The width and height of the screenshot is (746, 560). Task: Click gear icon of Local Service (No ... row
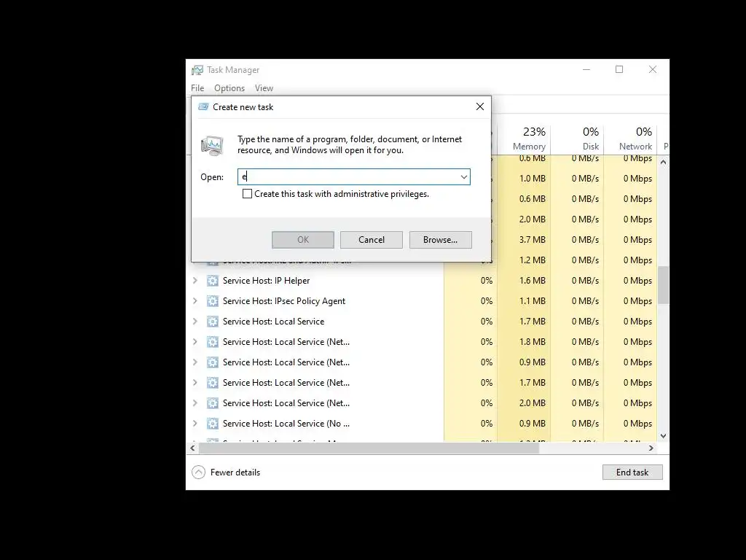(x=213, y=424)
